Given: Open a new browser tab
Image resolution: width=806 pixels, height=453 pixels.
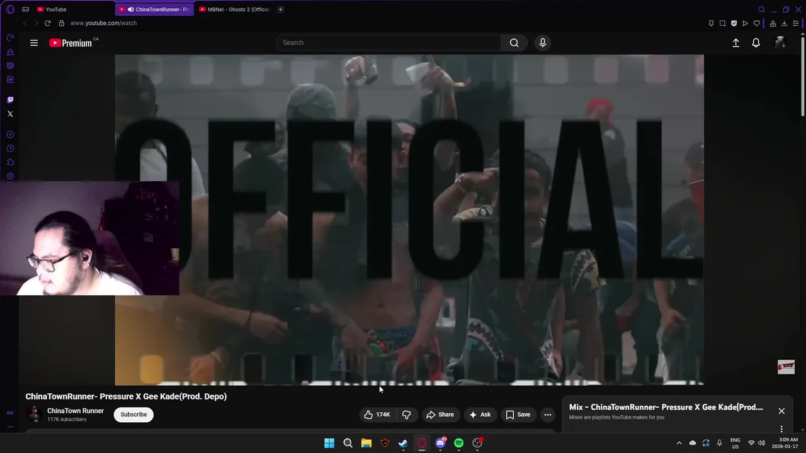Looking at the screenshot, I should pyautogui.click(x=280, y=9).
